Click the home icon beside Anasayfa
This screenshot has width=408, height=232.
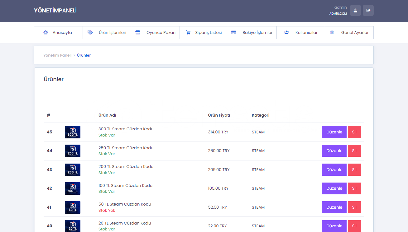46,32
